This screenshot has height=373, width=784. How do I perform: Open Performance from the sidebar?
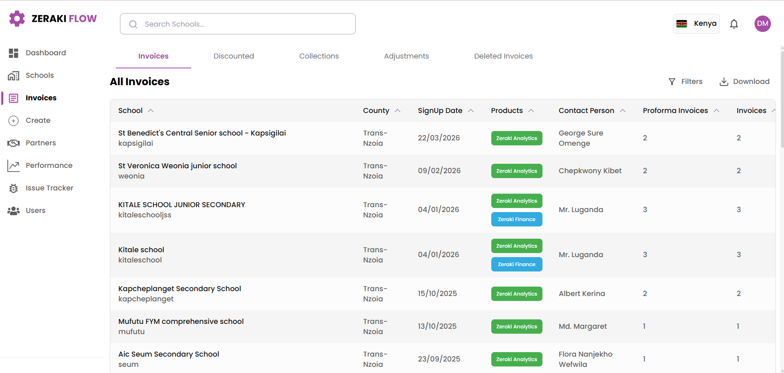point(49,165)
